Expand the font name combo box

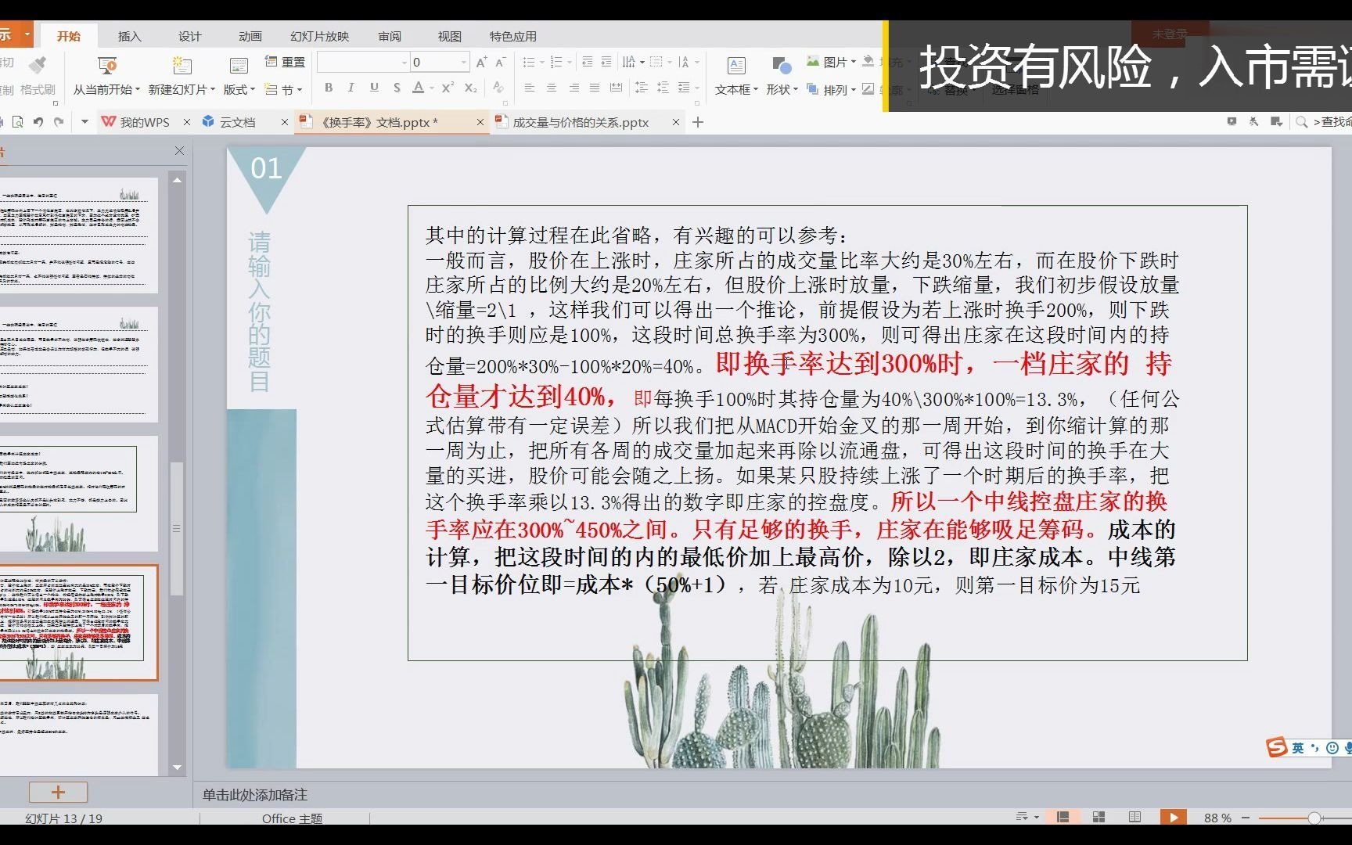pos(405,63)
